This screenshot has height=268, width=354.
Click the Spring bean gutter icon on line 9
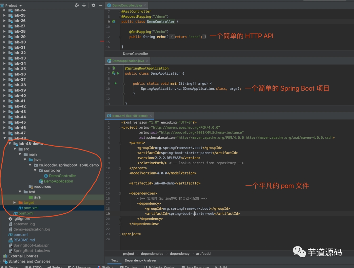(x=113, y=22)
